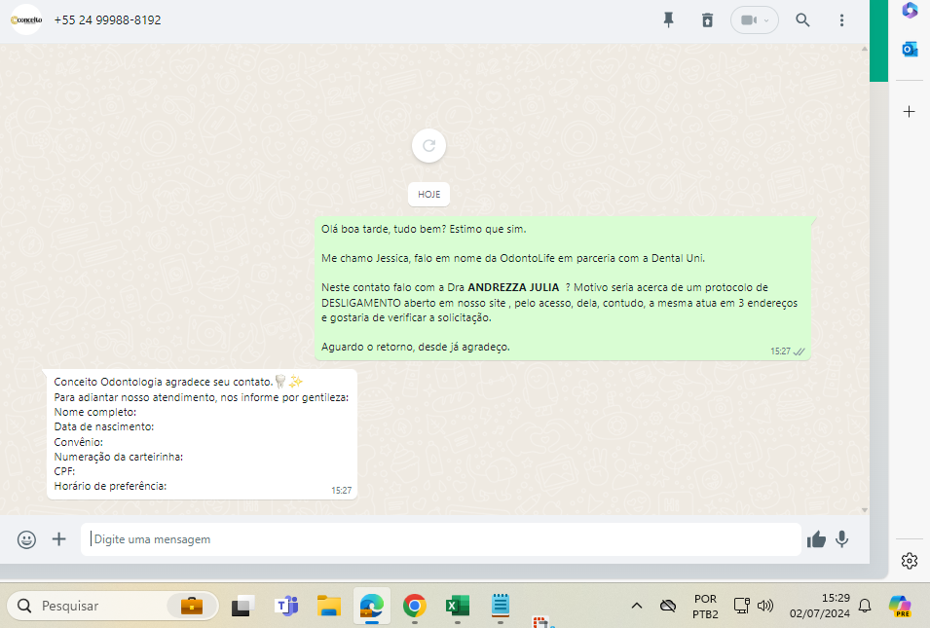
Task: Click 'Conceito Odontologia agradece seu contato.' message
Action: (x=163, y=382)
